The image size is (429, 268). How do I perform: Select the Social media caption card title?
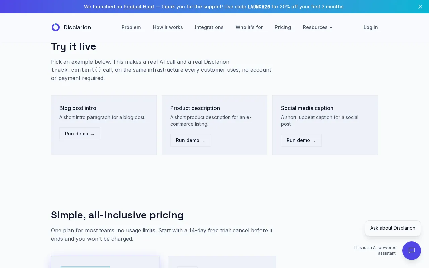click(x=307, y=108)
